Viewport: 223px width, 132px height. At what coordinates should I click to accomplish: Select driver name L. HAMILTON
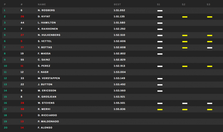47,23
